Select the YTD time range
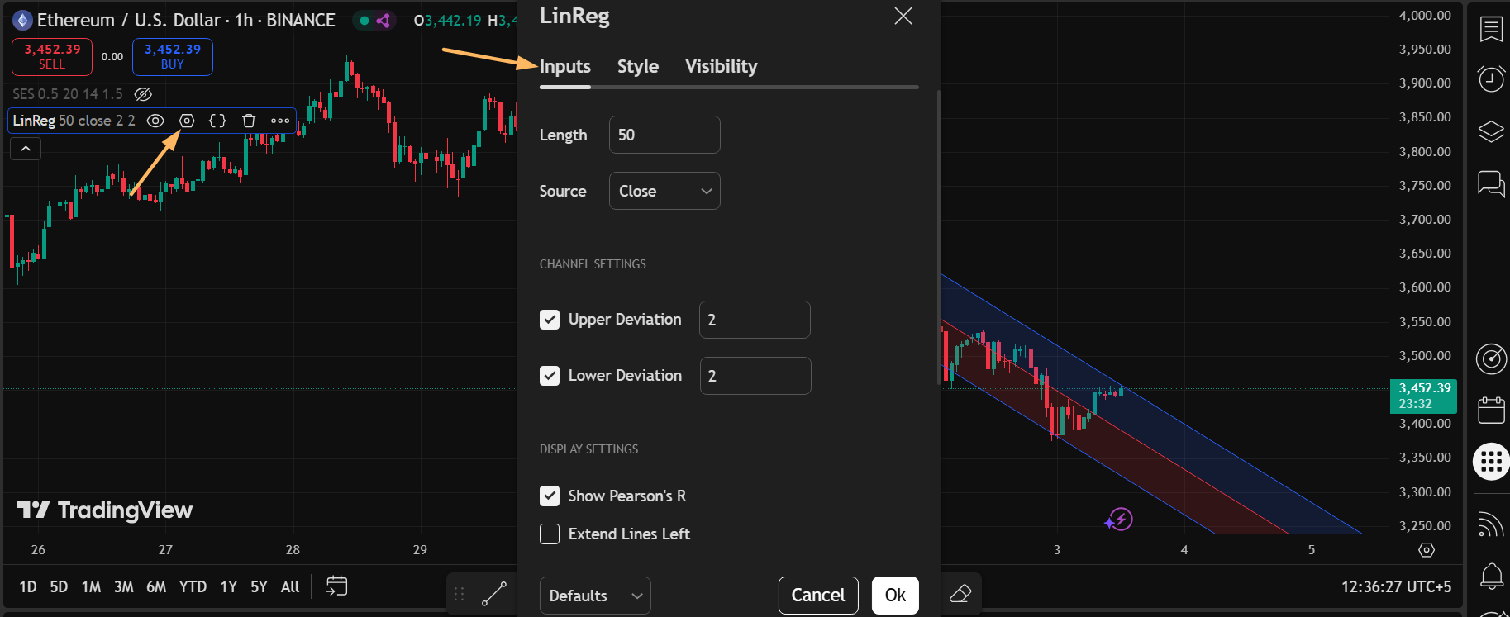The image size is (1510, 617). tap(193, 586)
